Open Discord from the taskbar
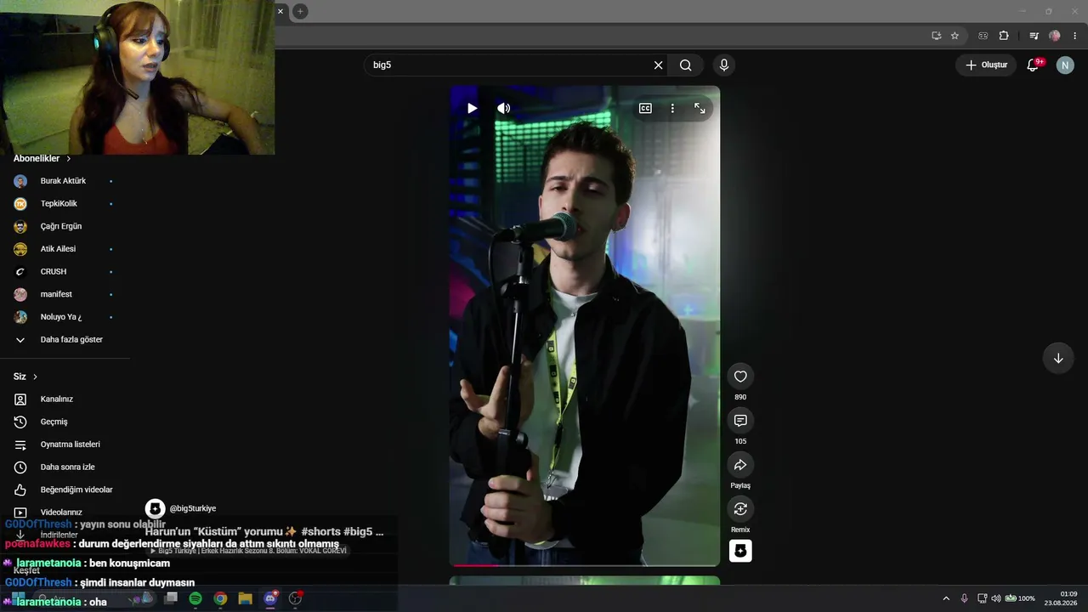 tap(270, 598)
